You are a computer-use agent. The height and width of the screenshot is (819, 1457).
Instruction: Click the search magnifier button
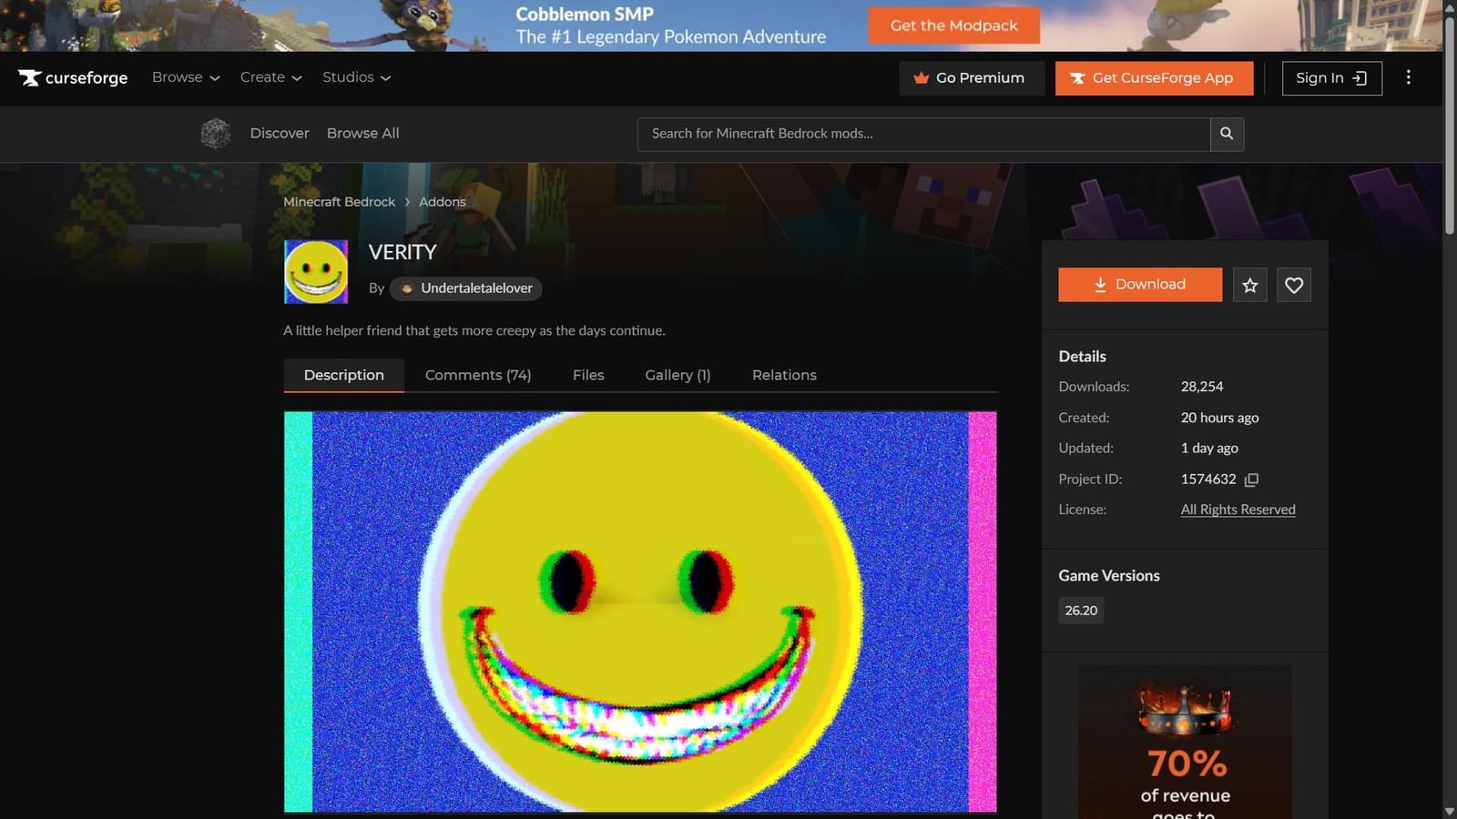pyautogui.click(x=1227, y=134)
